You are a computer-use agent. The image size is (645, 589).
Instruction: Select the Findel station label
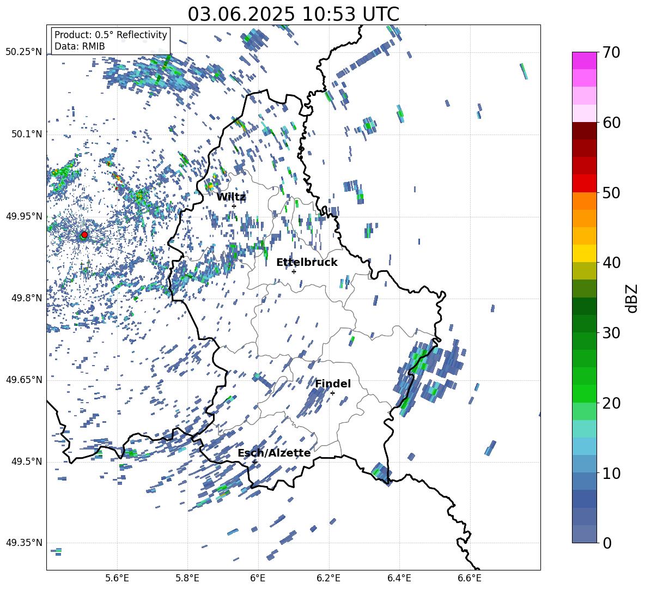pyautogui.click(x=333, y=384)
